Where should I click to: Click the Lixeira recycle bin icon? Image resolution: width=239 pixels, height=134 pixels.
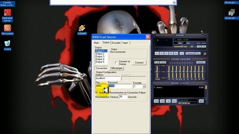click(x=7, y=45)
